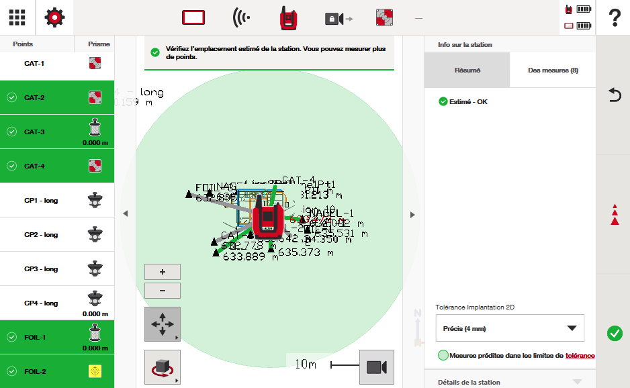Open camera view in map corner
The height and width of the screenshot is (388, 630).
click(x=376, y=367)
